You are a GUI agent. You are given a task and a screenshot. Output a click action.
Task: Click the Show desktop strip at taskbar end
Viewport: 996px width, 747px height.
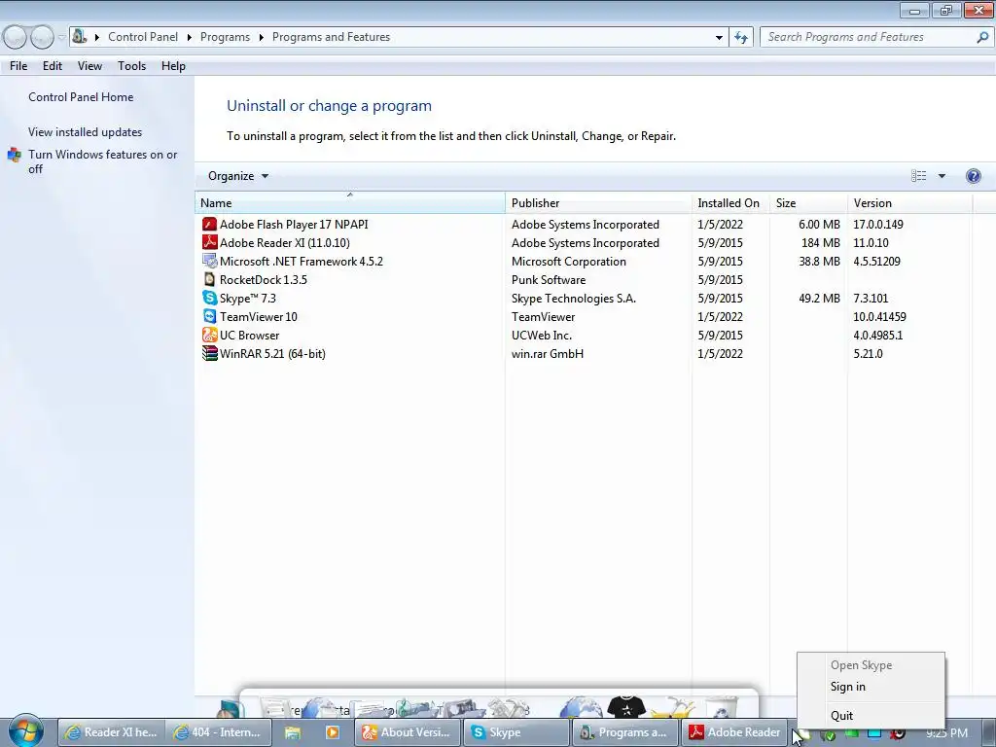click(x=990, y=732)
